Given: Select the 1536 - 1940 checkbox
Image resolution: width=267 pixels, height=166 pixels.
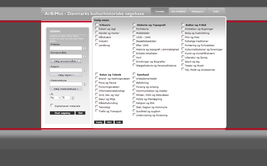Looking at the screenshot, I should tap(134, 37).
